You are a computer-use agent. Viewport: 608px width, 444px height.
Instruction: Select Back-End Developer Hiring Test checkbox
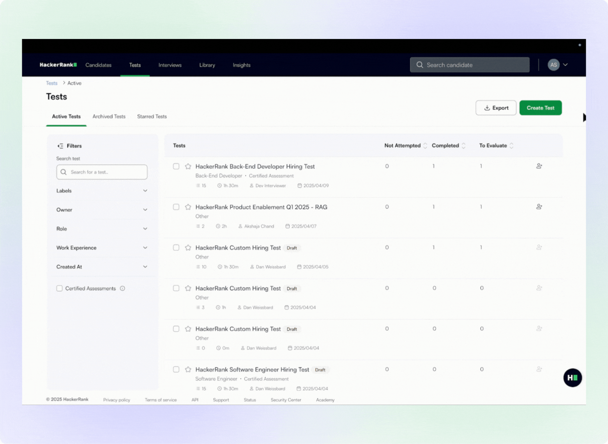tap(176, 166)
